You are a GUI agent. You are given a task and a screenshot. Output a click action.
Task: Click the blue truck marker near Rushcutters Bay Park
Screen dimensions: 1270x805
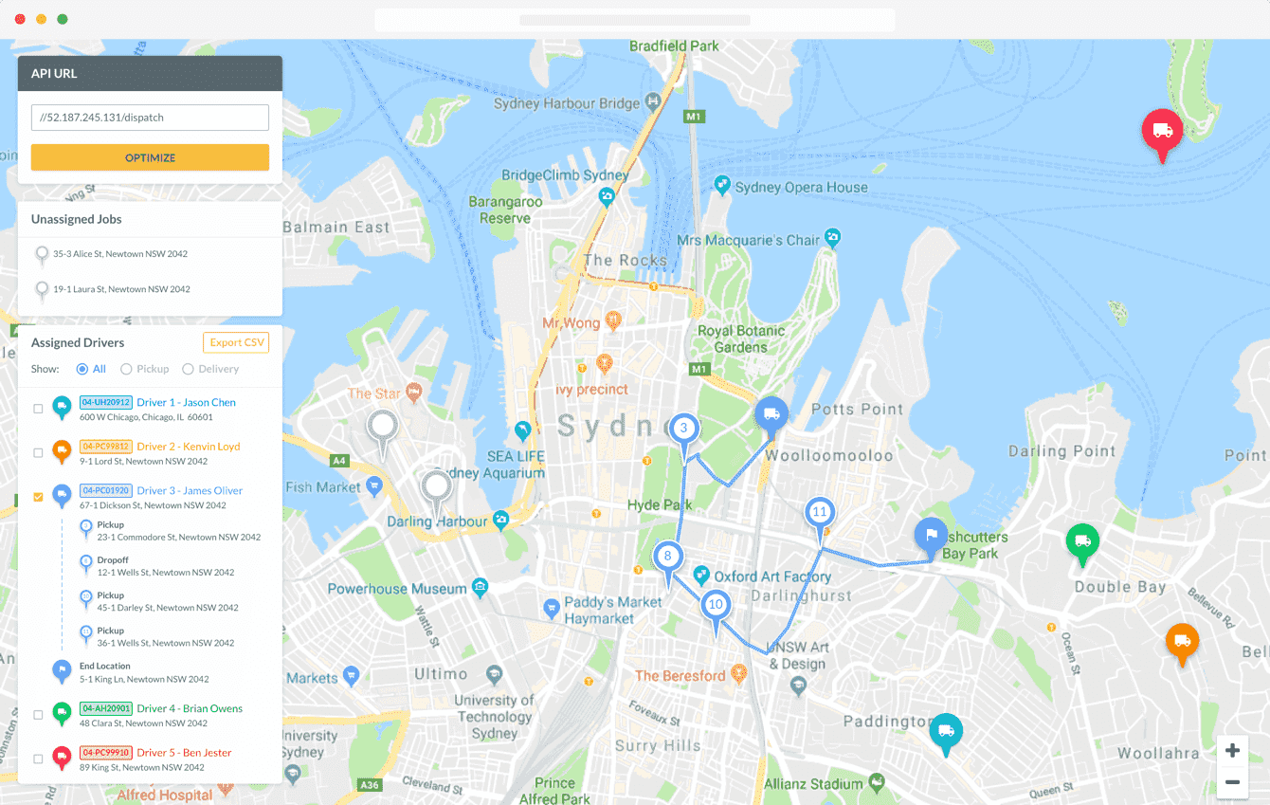(931, 536)
